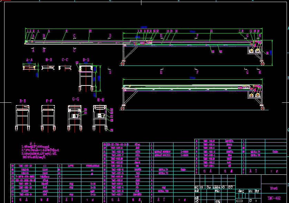Select balloon number 22 beside the D-D view
Image resolution: width=289 pixels, height=203 pixels.
pos(77,63)
